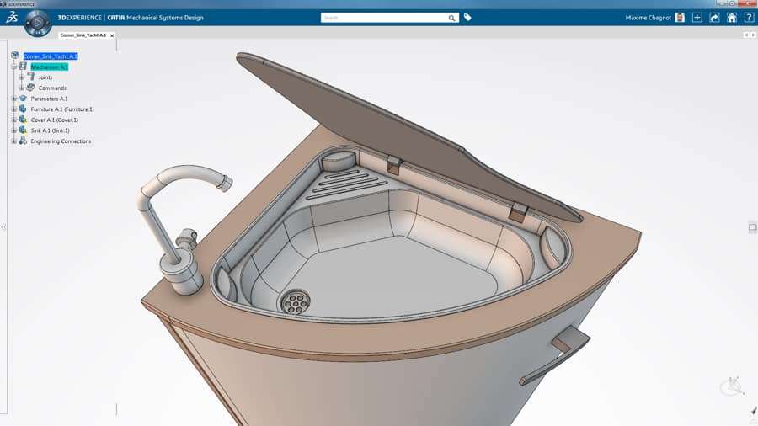
Task: Collapse the Mechanism A.1 node
Action: click(x=14, y=67)
